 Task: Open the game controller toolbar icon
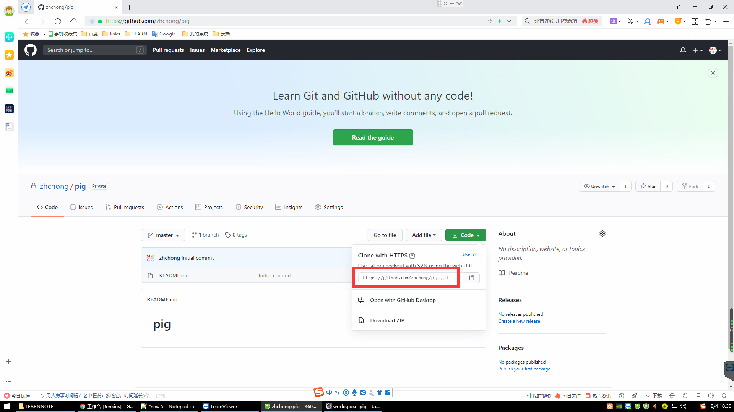click(x=661, y=21)
